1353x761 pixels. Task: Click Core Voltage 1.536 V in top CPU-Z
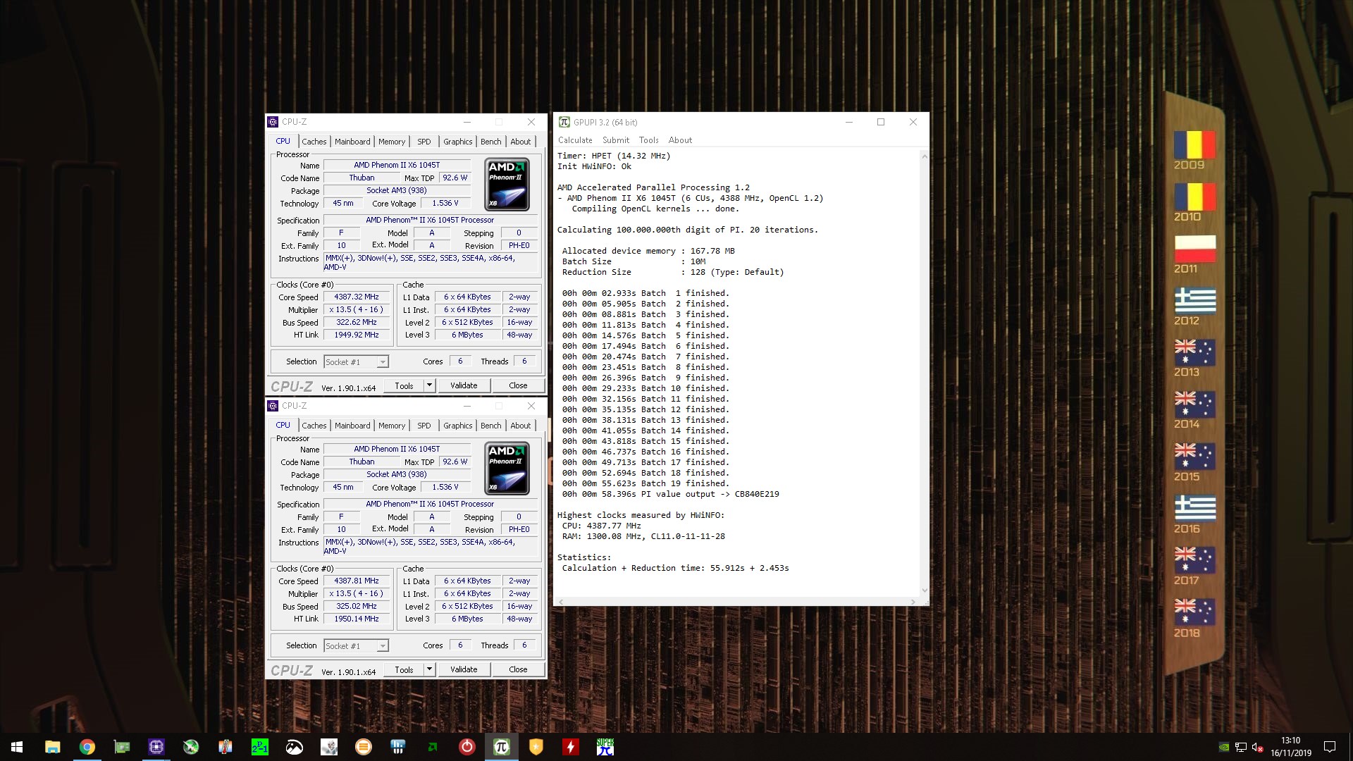tap(445, 204)
